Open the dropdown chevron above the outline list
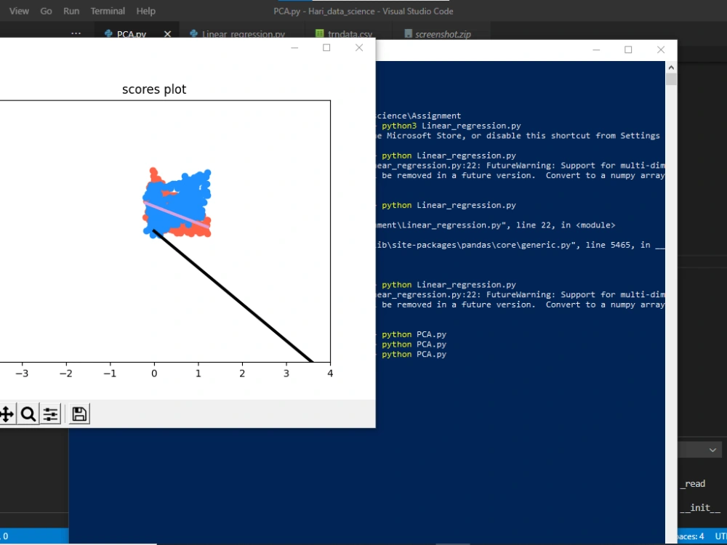The image size is (727, 545). [712, 449]
